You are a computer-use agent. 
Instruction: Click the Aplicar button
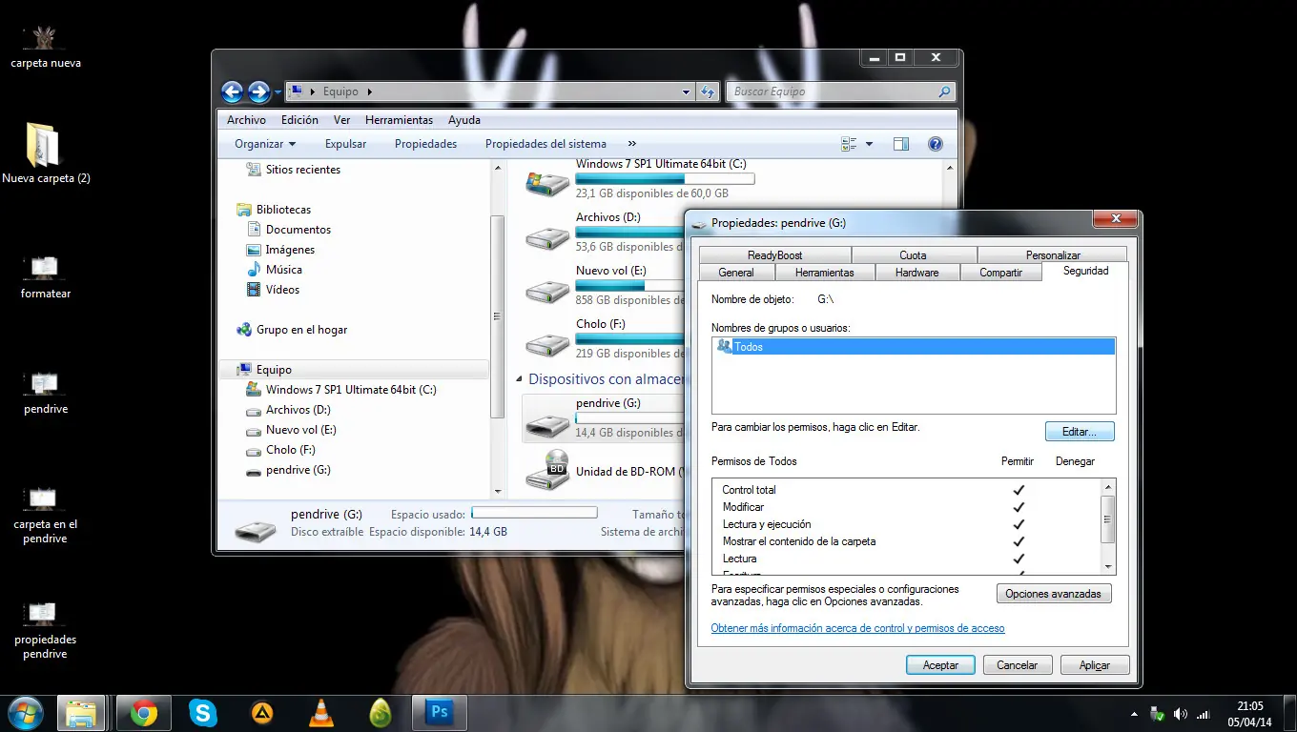(x=1095, y=665)
